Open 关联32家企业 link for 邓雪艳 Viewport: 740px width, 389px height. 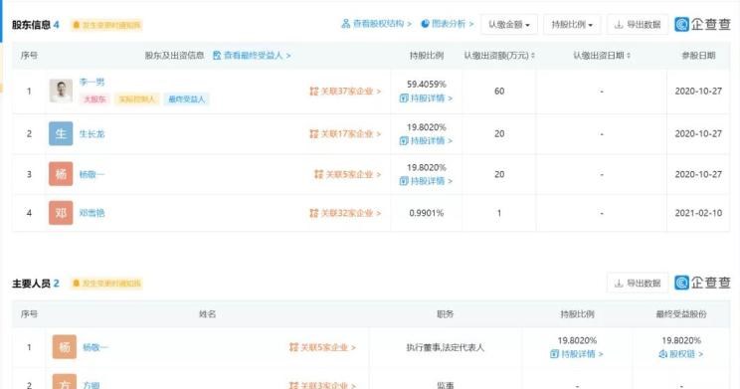[345, 213]
